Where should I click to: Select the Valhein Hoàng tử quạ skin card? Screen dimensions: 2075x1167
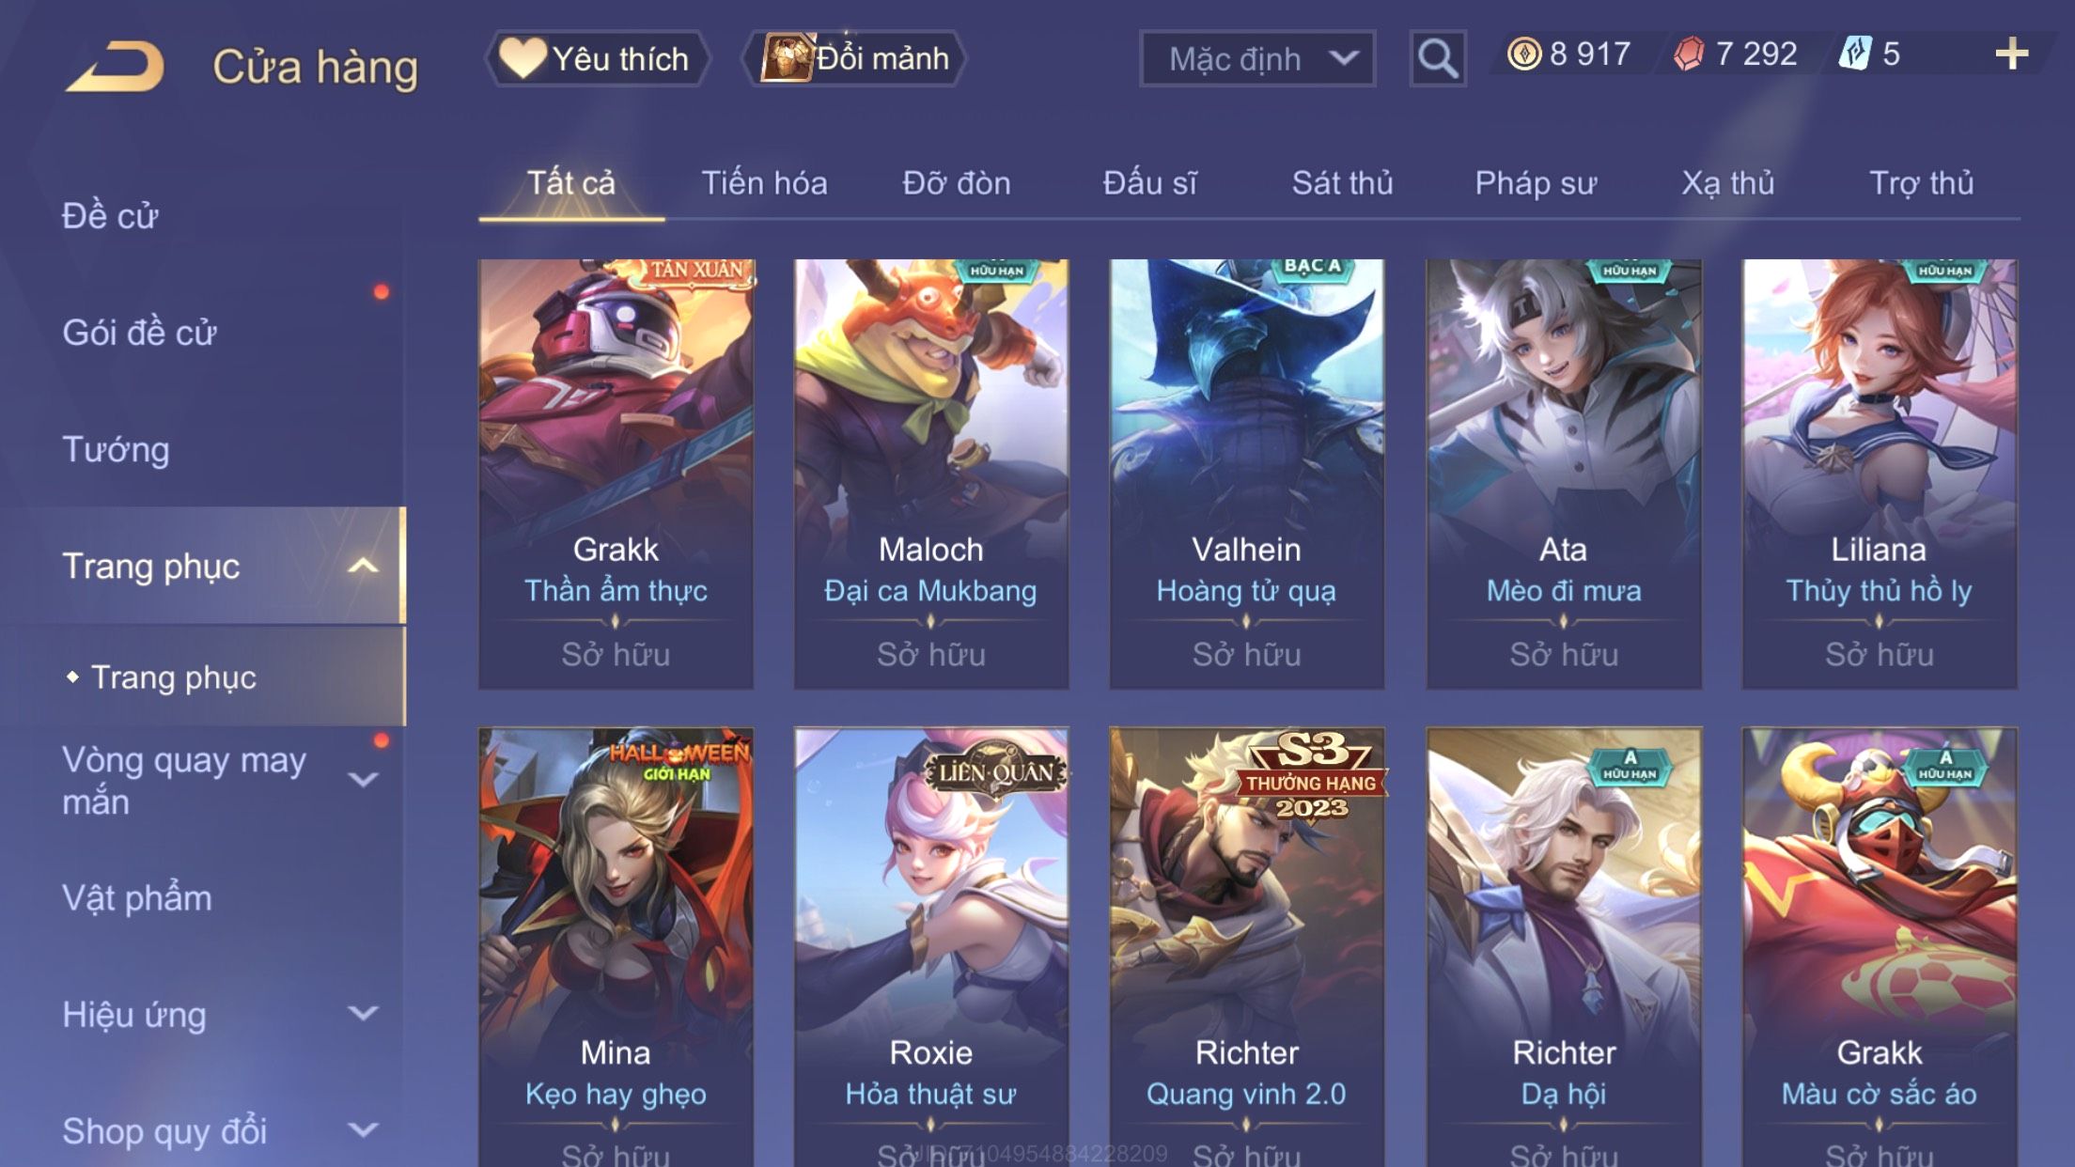click(1246, 475)
